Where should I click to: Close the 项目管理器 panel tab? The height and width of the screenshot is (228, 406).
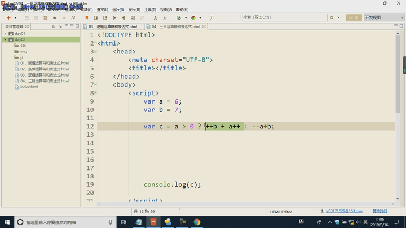[x=27, y=26]
